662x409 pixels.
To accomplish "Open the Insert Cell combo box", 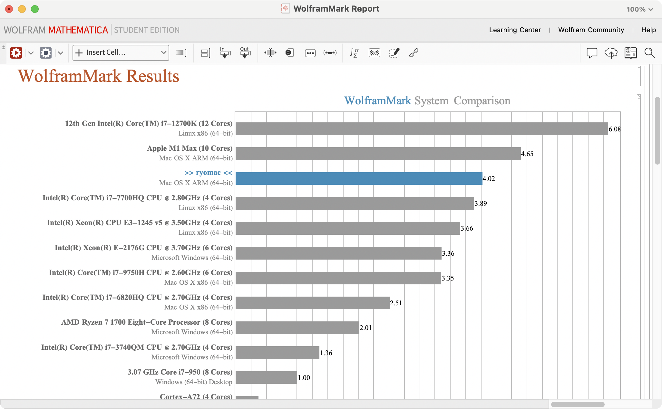I will (121, 52).
